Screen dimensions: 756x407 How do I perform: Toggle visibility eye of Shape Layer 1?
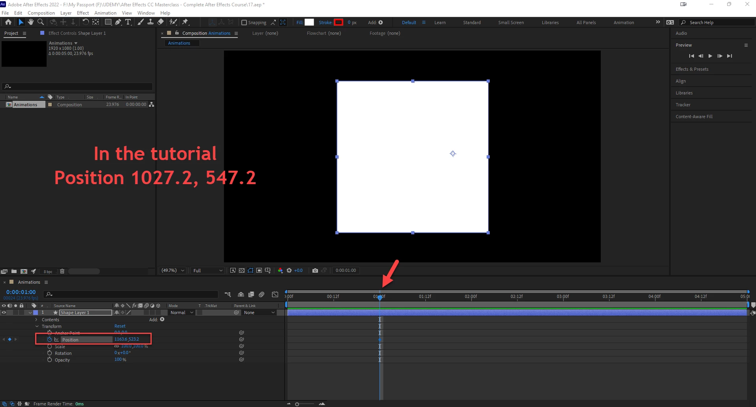click(x=4, y=313)
